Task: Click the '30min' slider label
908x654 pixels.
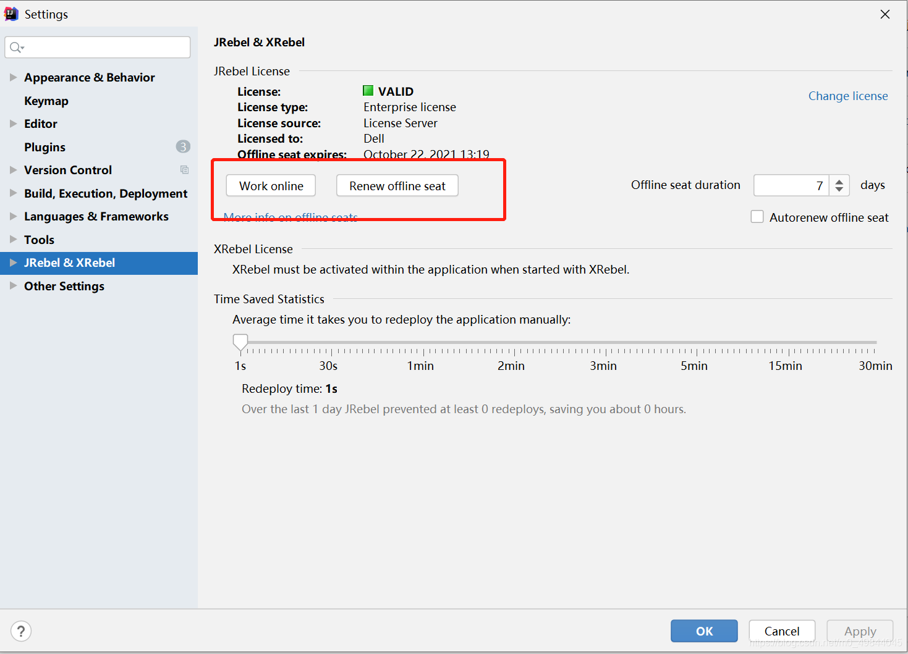Action: coord(875,366)
